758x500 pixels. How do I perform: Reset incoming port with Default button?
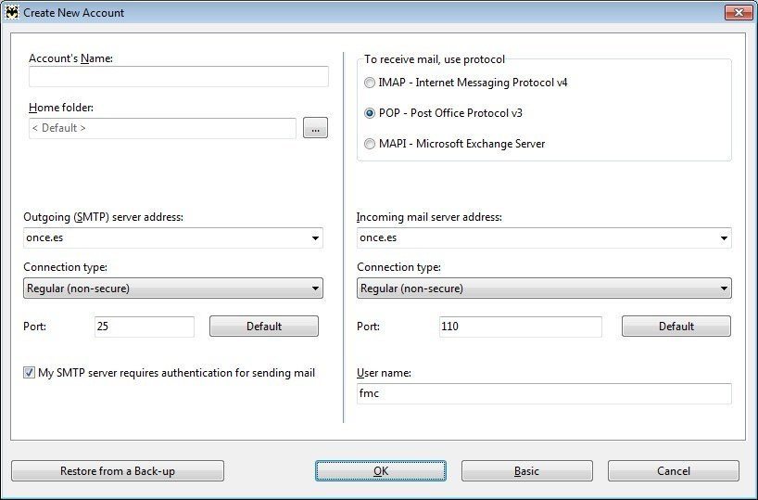676,327
